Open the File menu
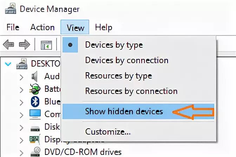236x157 pixels. [x=13, y=27]
